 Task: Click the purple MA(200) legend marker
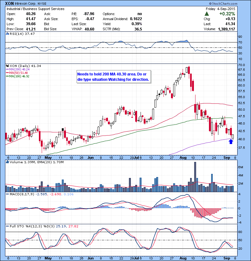click(x=8, y=69)
